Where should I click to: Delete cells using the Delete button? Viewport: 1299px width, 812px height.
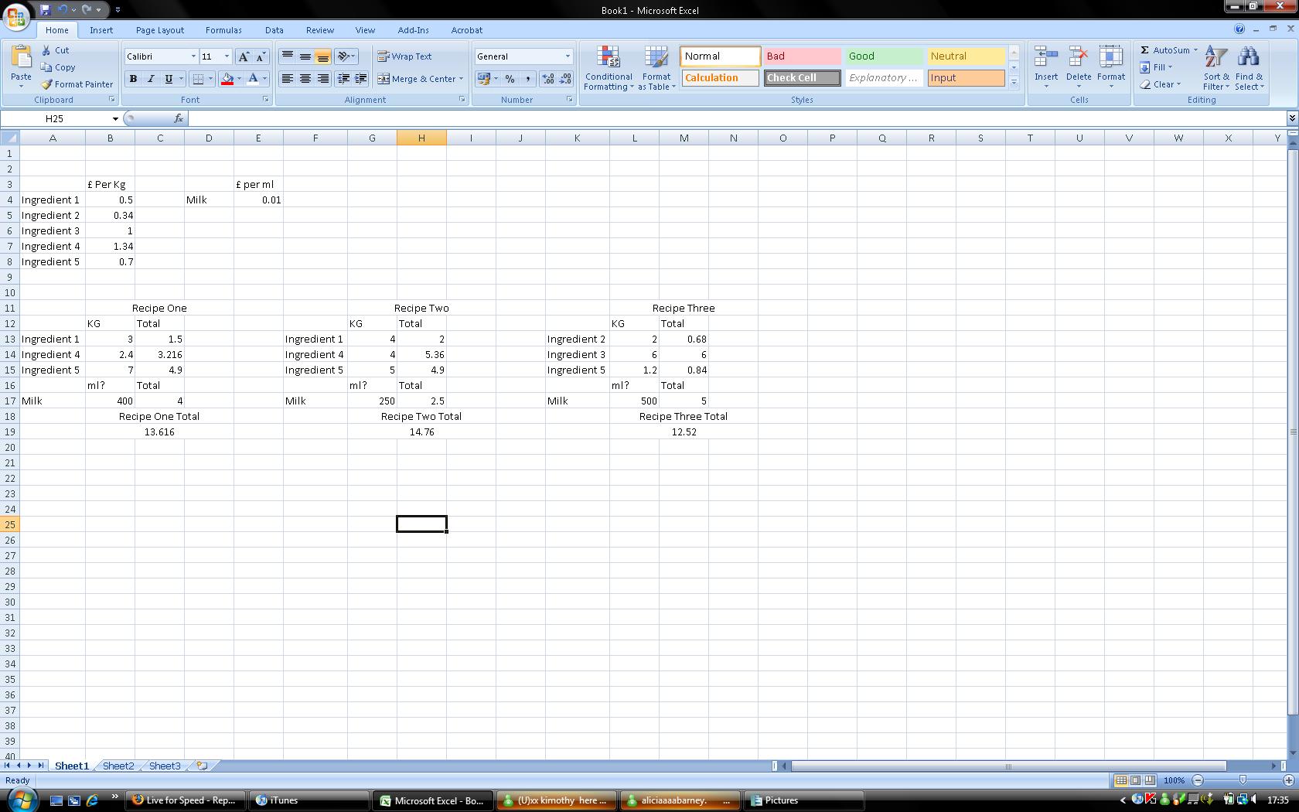[1079, 68]
